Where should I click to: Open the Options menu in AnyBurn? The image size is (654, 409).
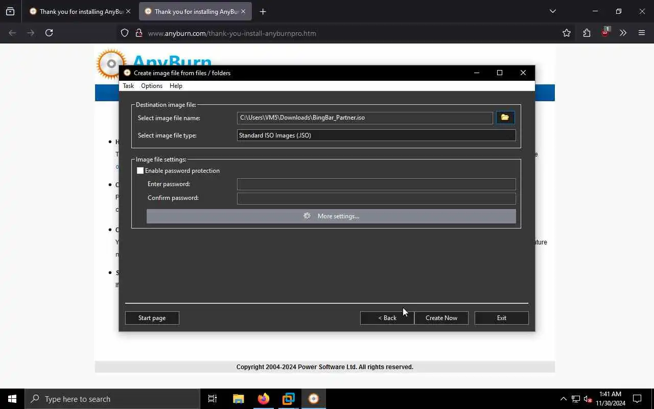[x=152, y=86]
